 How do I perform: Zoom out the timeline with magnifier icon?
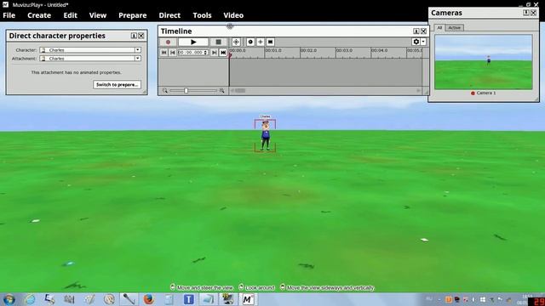tap(164, 91)
